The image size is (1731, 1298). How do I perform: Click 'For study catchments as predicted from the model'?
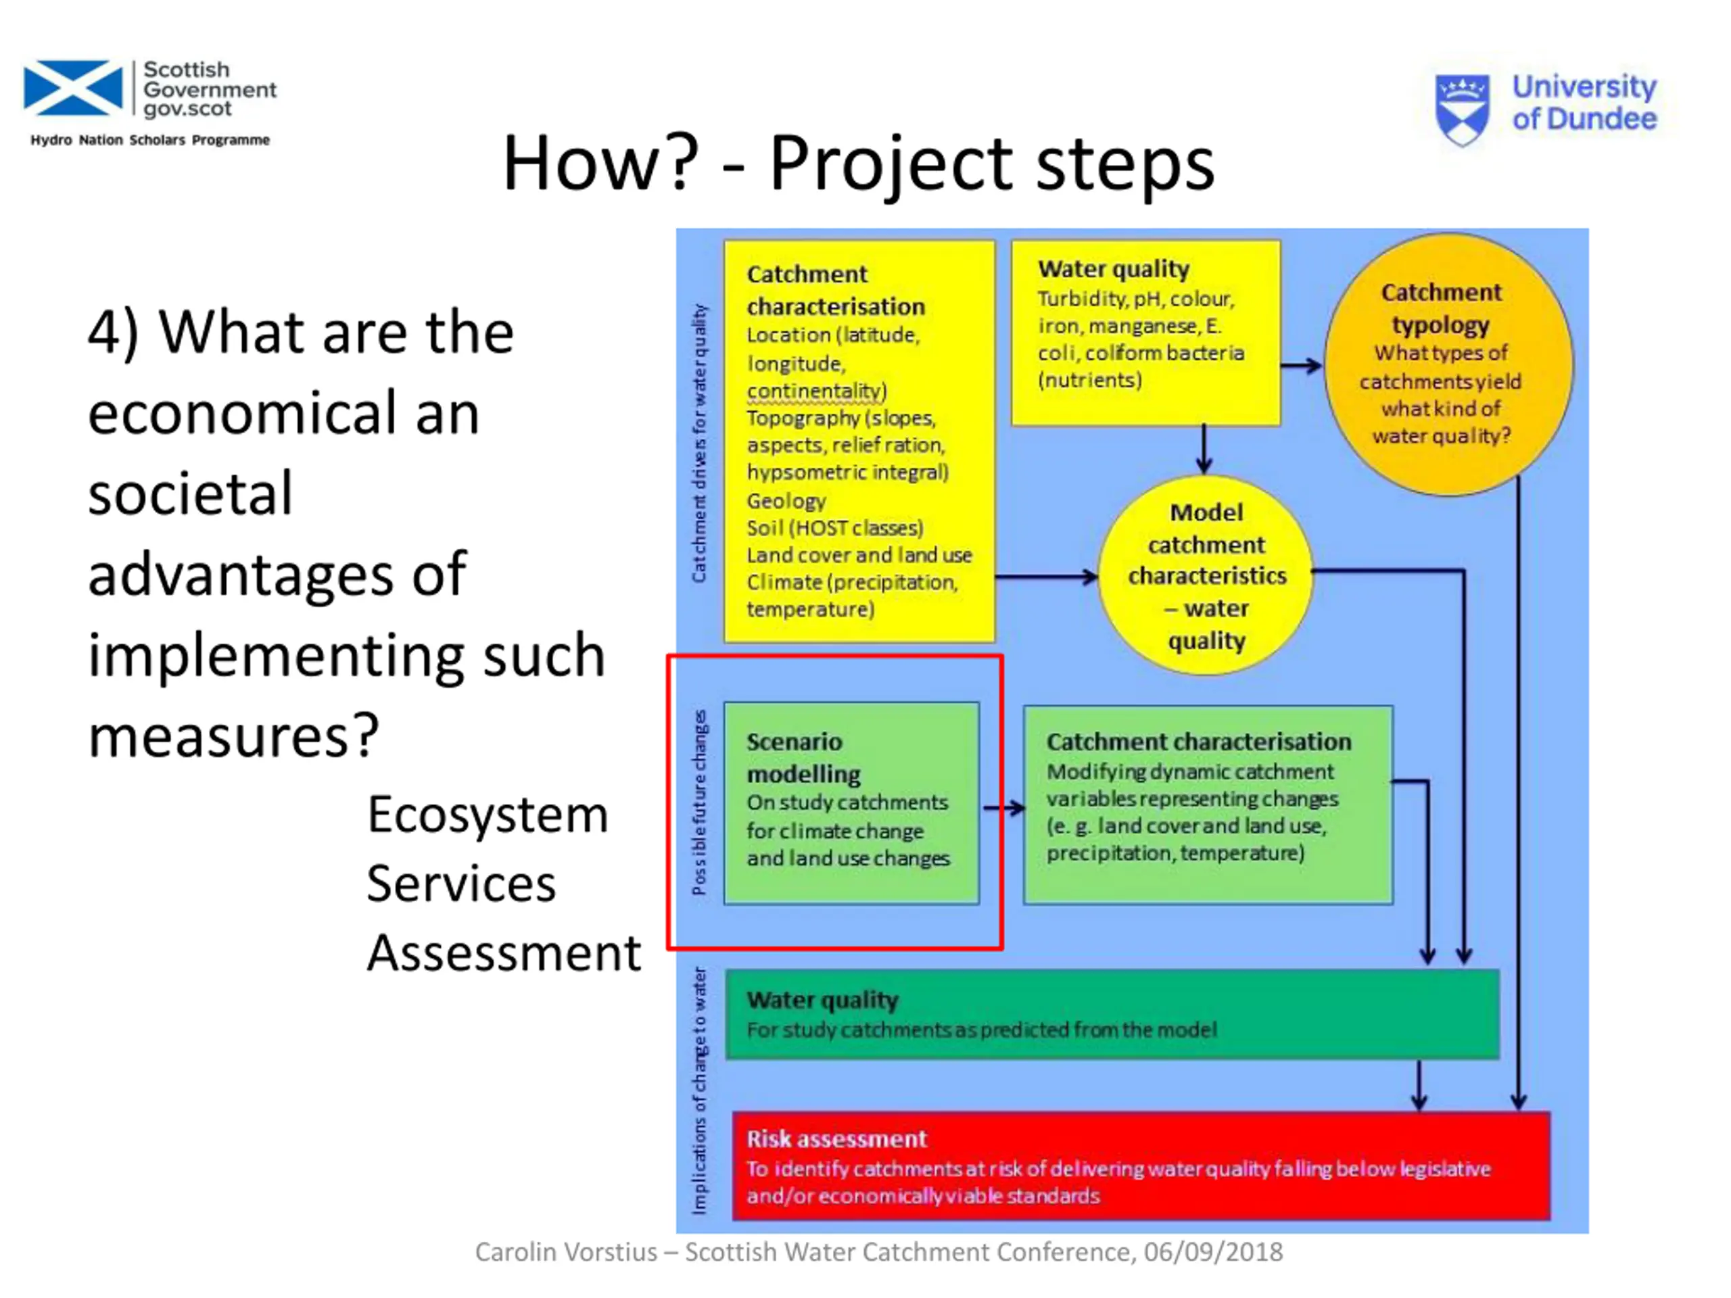981,1030
